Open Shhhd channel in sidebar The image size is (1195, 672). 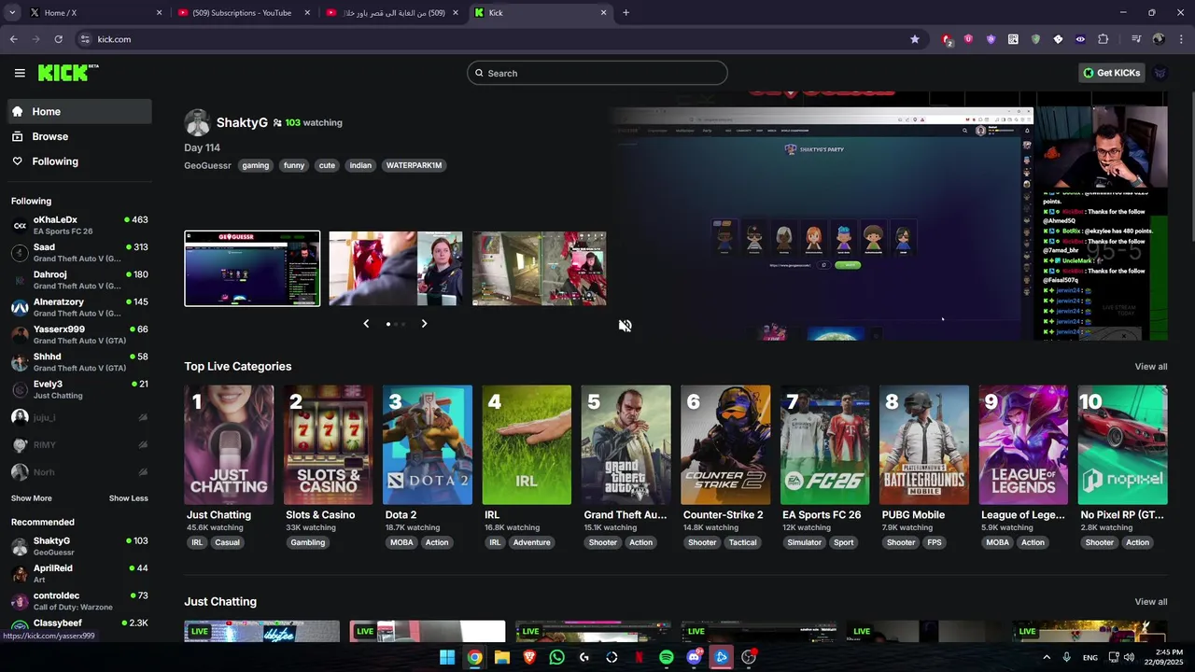79,362
